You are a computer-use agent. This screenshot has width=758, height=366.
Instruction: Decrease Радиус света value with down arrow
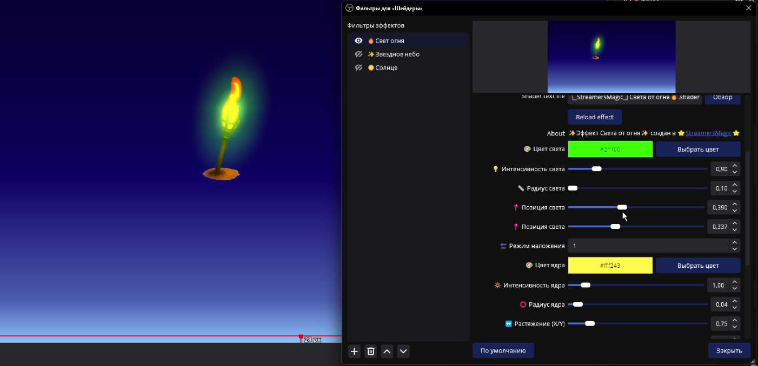[735, 191]
